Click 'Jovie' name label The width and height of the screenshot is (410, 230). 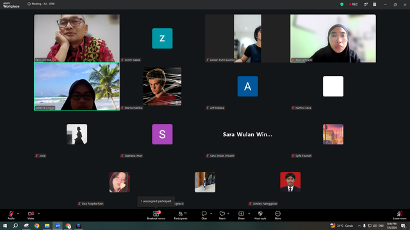(42, 156)
